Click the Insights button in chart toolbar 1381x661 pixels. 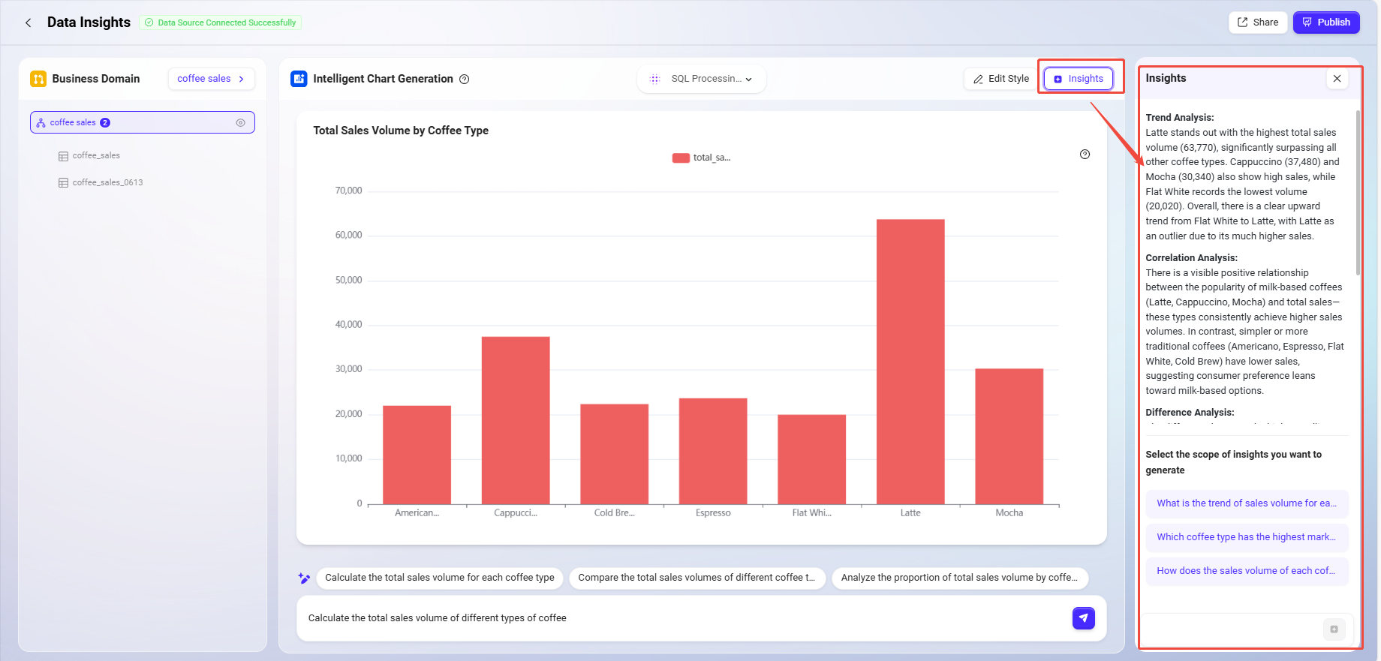pos(1079,79)
